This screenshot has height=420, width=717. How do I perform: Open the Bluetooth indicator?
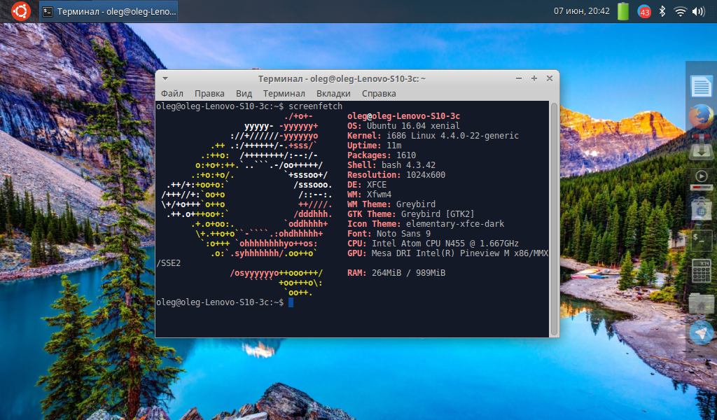662,11
